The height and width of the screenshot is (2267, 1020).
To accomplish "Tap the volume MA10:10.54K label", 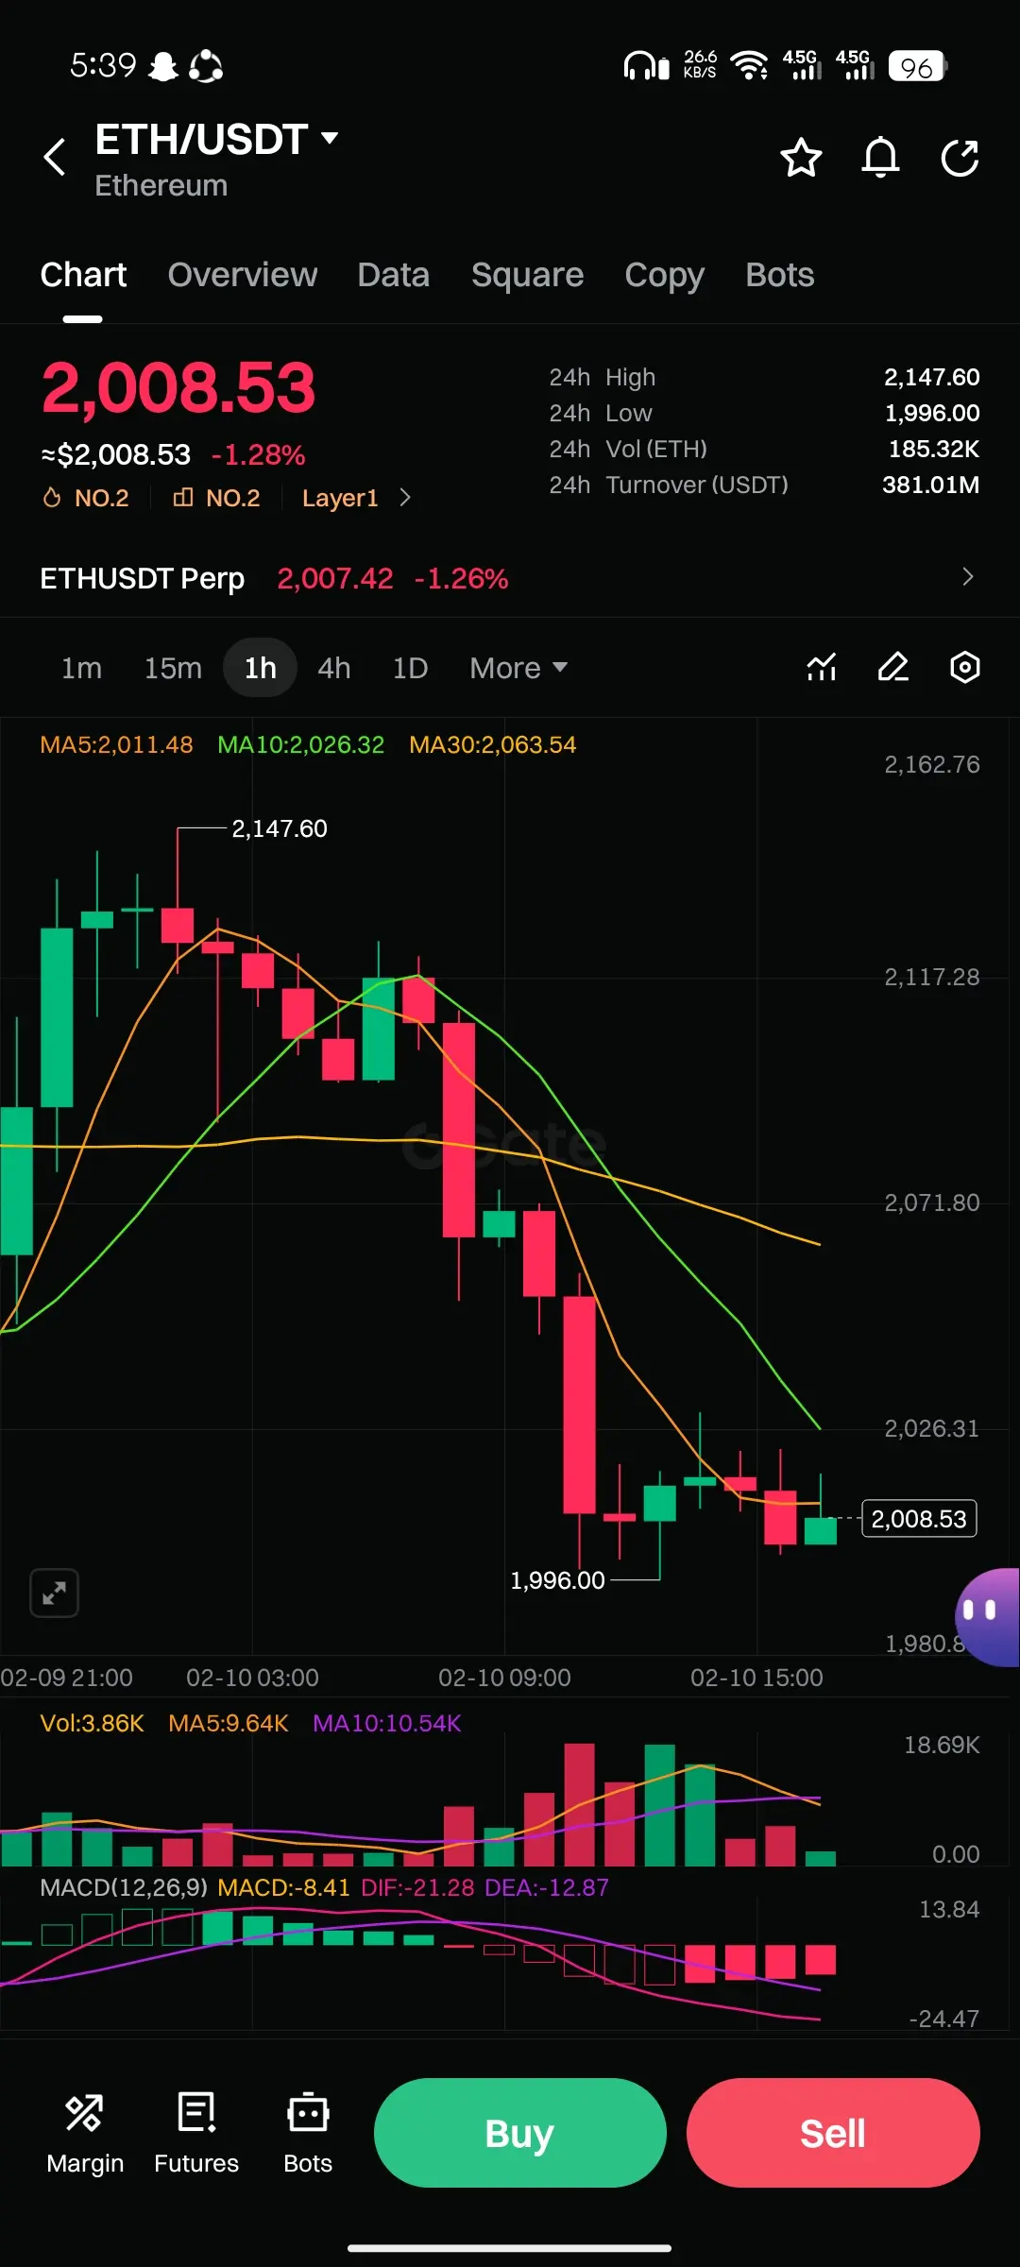I will 387,1723.
